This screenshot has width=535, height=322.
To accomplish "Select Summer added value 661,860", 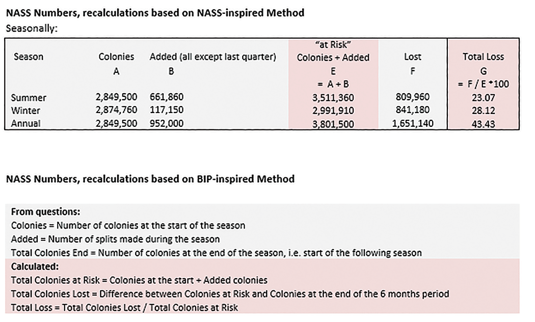I will click(167, 97).
